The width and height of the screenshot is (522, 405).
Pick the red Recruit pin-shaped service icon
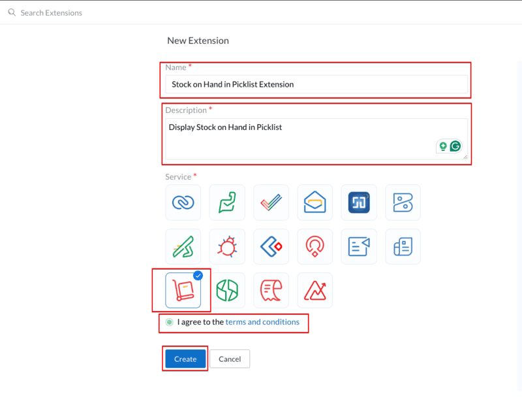click(x=315, y=246)
